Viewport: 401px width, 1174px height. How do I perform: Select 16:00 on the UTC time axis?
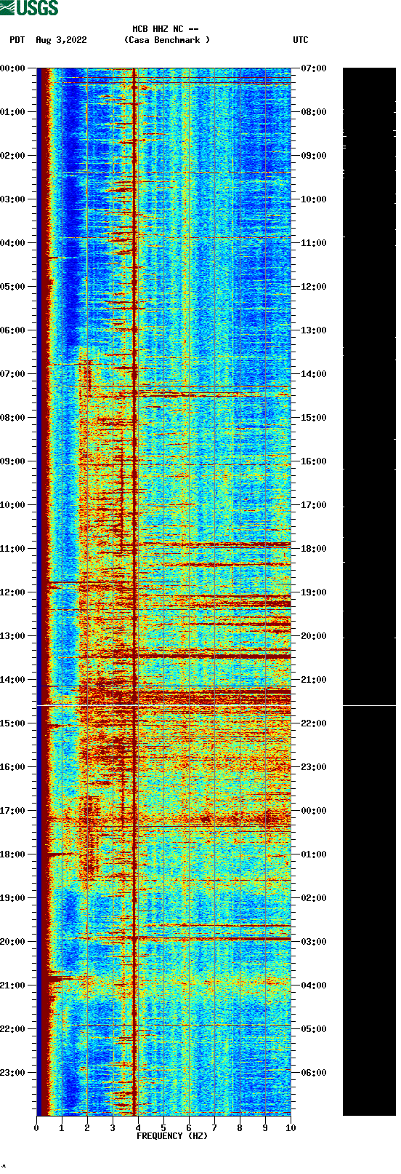pos(314,461)
